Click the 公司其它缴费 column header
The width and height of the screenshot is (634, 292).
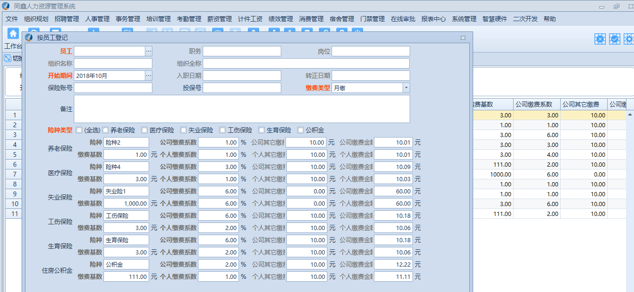(583, 104)
